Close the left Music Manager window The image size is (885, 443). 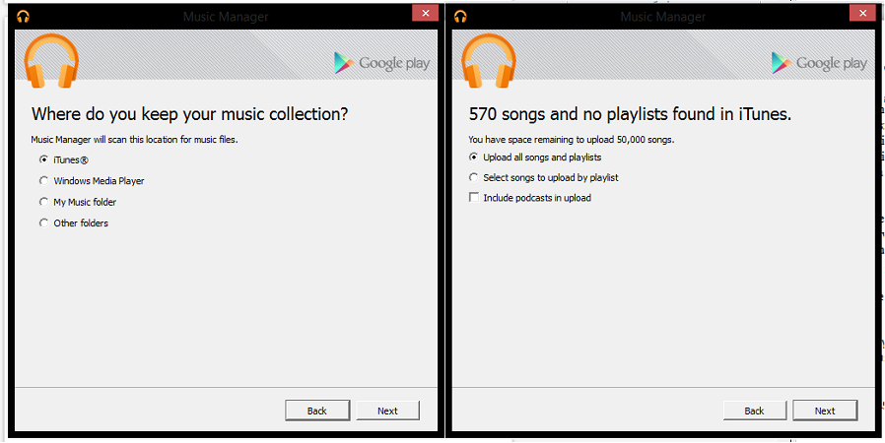coord(426,13)
